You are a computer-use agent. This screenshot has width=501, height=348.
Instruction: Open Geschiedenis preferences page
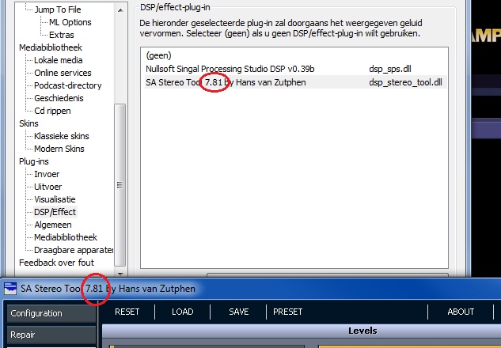(x=59, y=98)
